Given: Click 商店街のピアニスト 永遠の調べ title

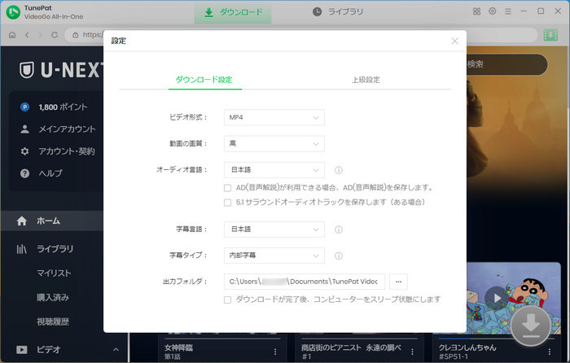Looking at the screenshot, I should (351, 348).
